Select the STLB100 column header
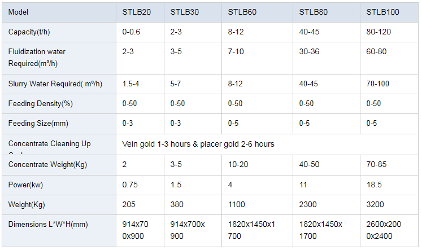Screen dimensions: 422x250 pos(383,12)
